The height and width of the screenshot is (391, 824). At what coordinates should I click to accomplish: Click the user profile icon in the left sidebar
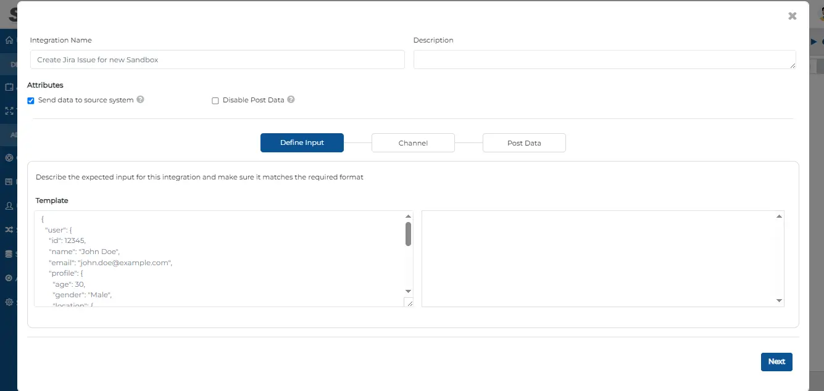(9, 205)
